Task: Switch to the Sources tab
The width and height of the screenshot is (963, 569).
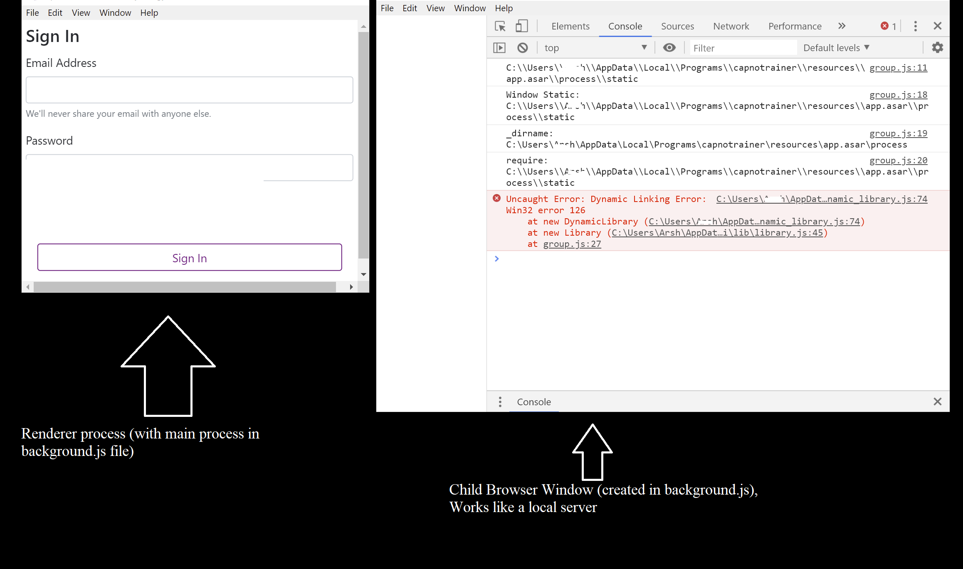Action: click(677, 26)
